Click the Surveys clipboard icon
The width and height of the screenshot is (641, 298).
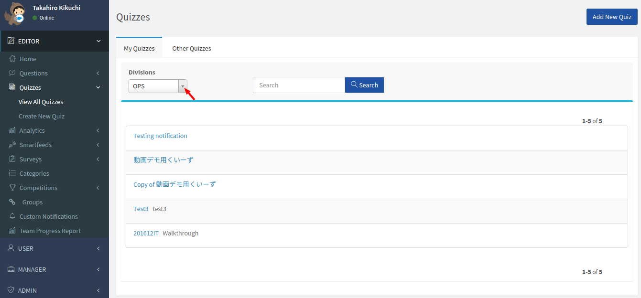pos(12,159)
